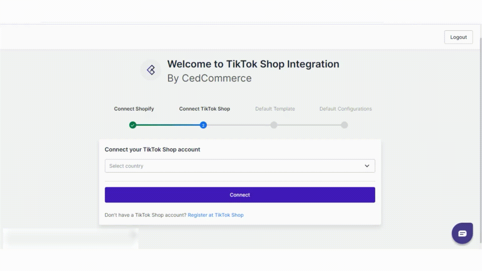This screenshot has width=482, height=271.
Task: Click 'Connect your TikTok Shop account' heading
Action: tap(152, 150)
